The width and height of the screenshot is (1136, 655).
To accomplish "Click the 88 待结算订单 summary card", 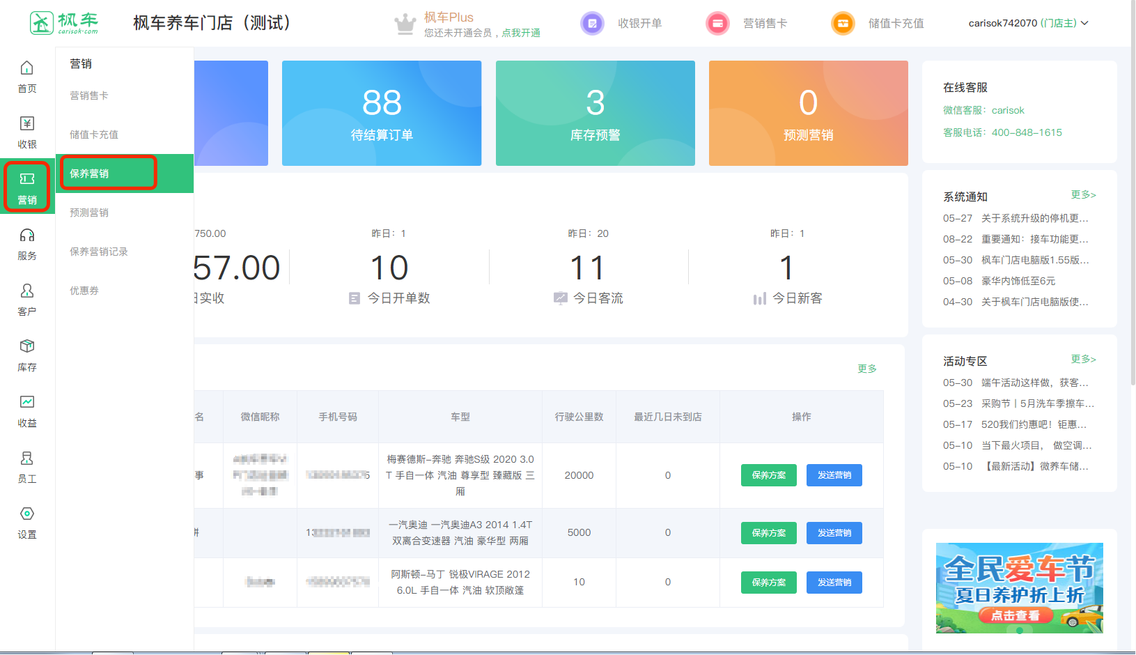I will (x=382, y=113).
